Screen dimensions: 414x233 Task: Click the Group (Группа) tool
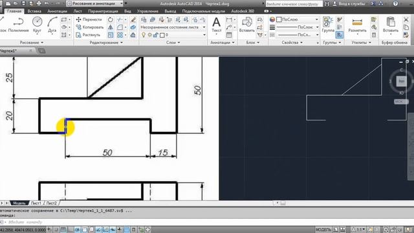coord(328,25)
